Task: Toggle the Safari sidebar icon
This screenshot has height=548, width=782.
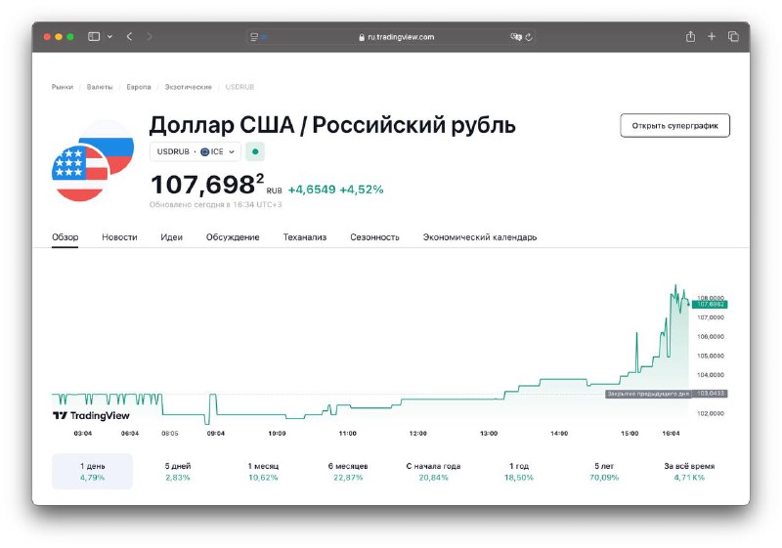Action: (x=94, y=36)
